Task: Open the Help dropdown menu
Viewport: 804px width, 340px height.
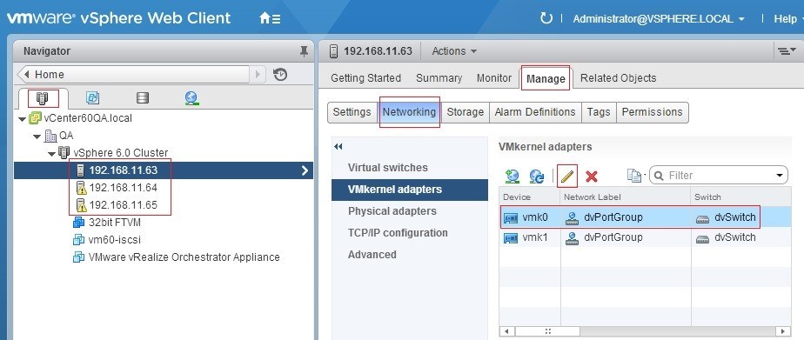Action: 788,19
